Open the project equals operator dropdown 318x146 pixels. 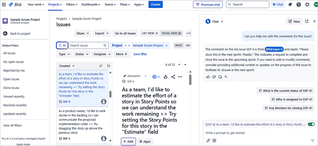127,45
